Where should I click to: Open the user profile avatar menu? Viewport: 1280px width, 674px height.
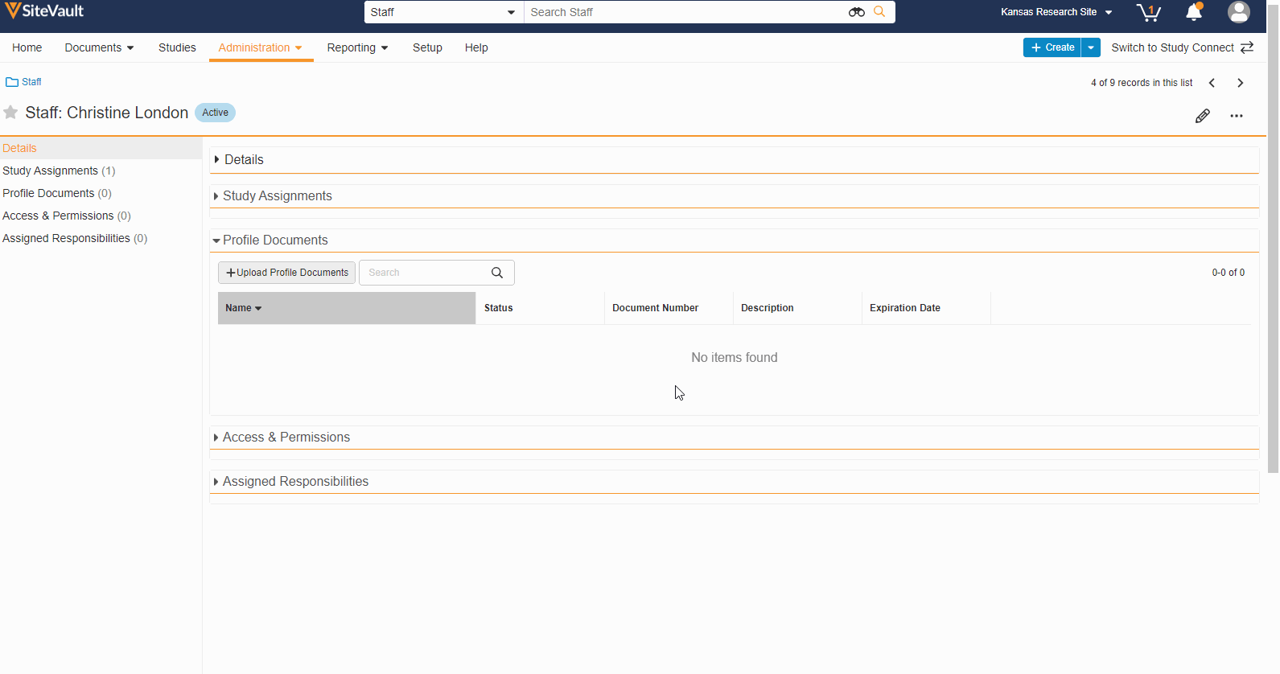tap(1238, 12)
